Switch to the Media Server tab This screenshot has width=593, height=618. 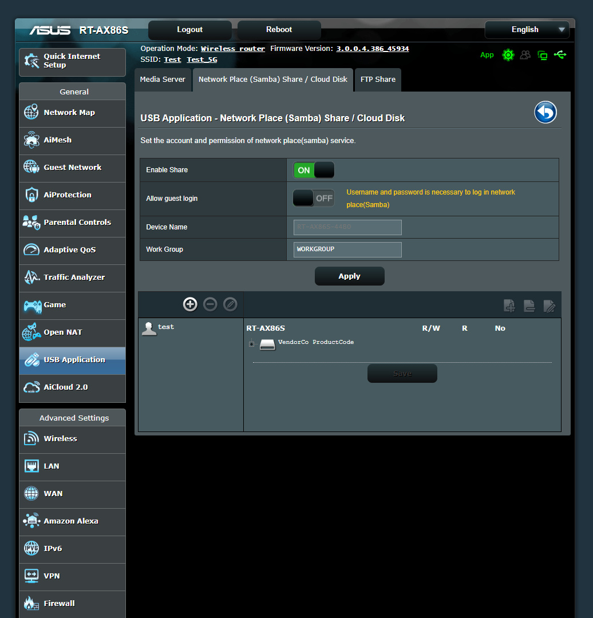163,80
